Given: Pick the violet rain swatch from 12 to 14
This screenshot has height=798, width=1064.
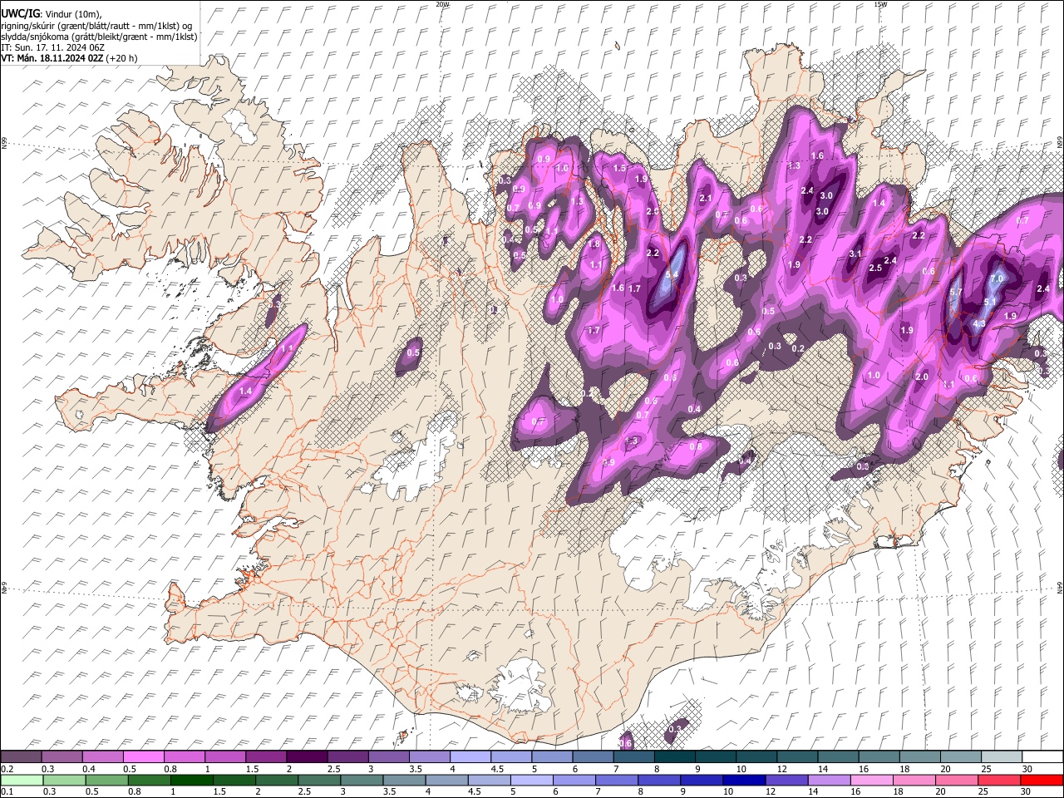Looking at the screenshot, I should pos(788,780).
